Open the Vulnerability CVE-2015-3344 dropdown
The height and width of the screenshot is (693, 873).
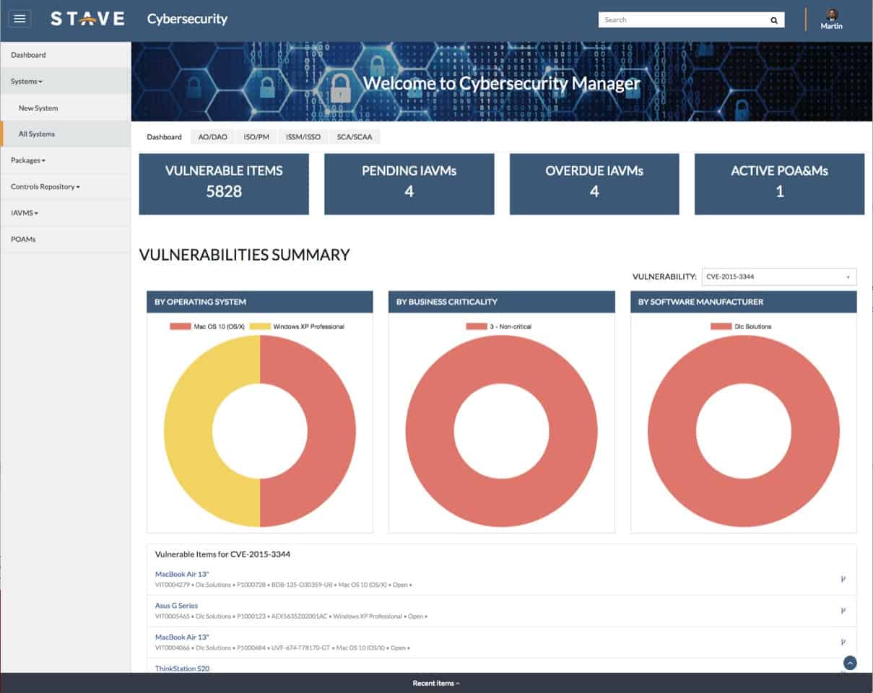pyautogui.click(x=779, y=276)
